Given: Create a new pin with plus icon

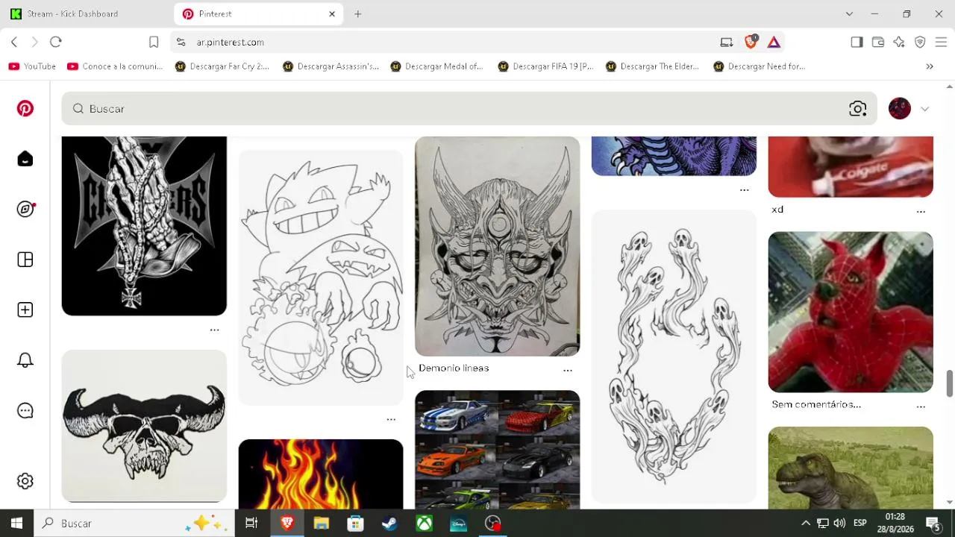Looking at the screenshot, I should tap(25, 310).
